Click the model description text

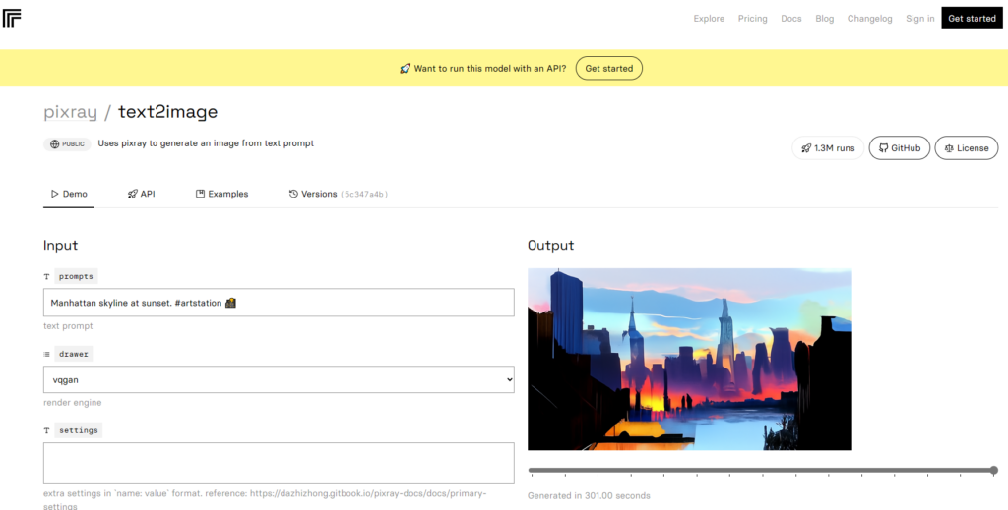pyautogui.click(x=206, y=143)
